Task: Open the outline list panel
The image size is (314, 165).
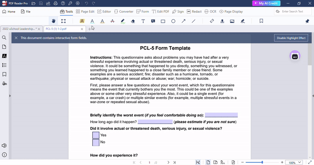Action: coord(4,65)
